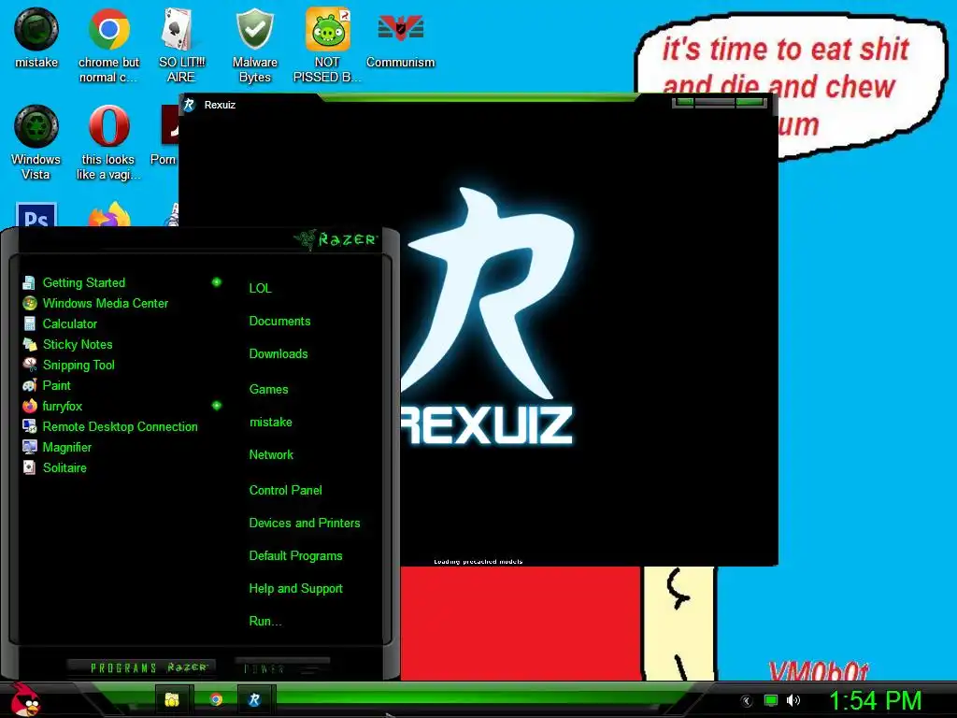The image size is (957, 718).
Task: Open Documents in the start menu
Action: click(279, 322)
